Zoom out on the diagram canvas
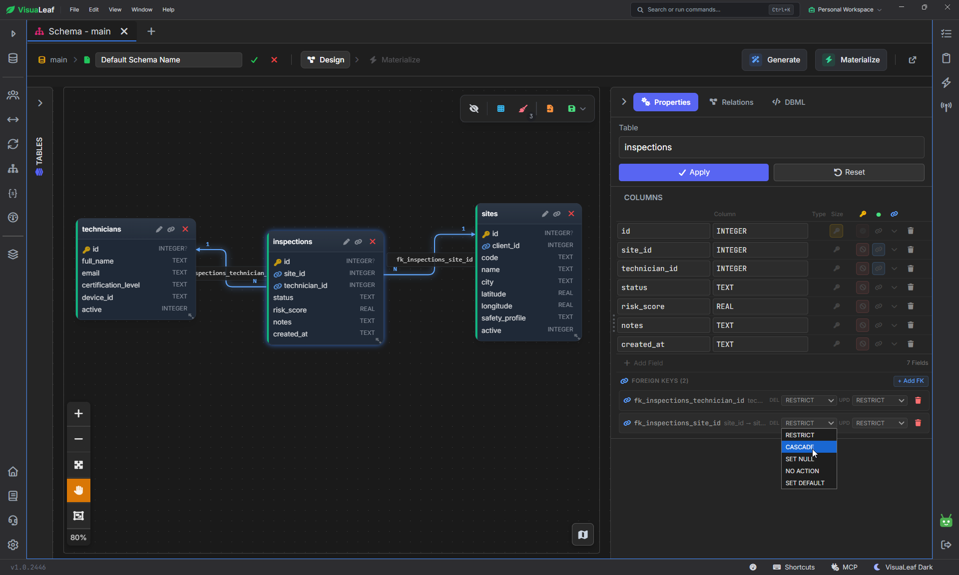Image resolution: width=959 pixels, height=575 pixels. pos(78,439)
